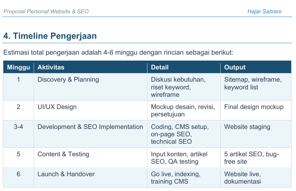This screenshot has width=296, height=191.
Task: Select the "Discovery & Planning" activity cell
Action: 68,79
